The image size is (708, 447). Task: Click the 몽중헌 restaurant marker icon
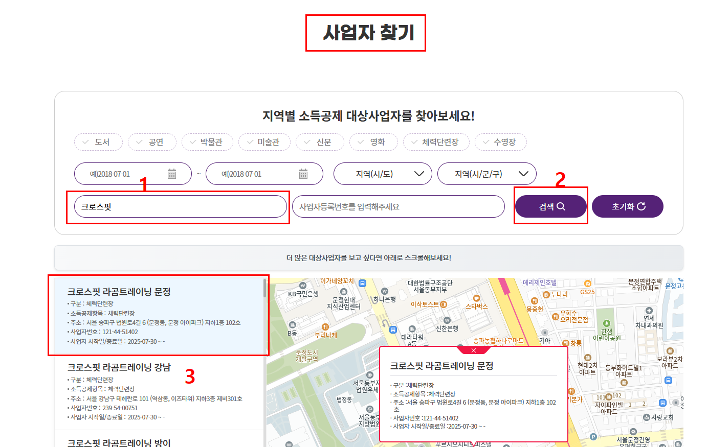click(535, 301)
